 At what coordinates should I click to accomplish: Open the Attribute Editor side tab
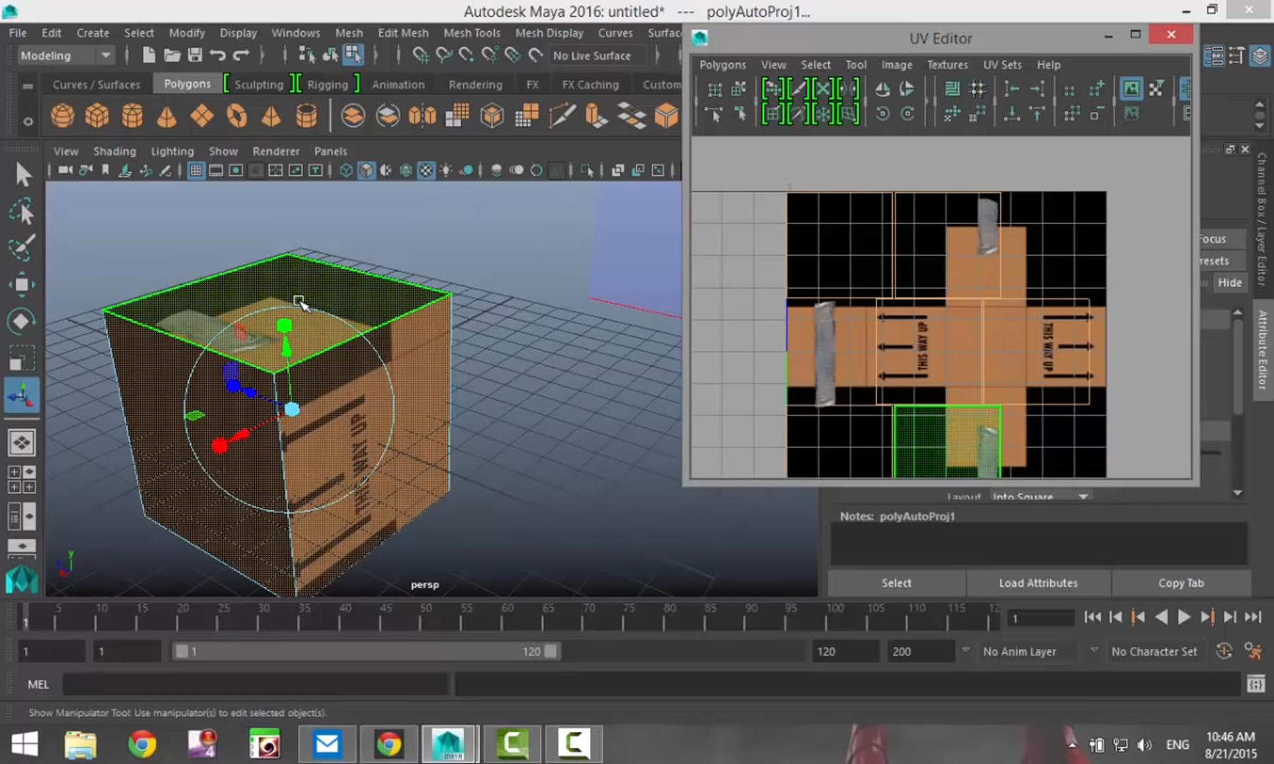[1263, 349]
